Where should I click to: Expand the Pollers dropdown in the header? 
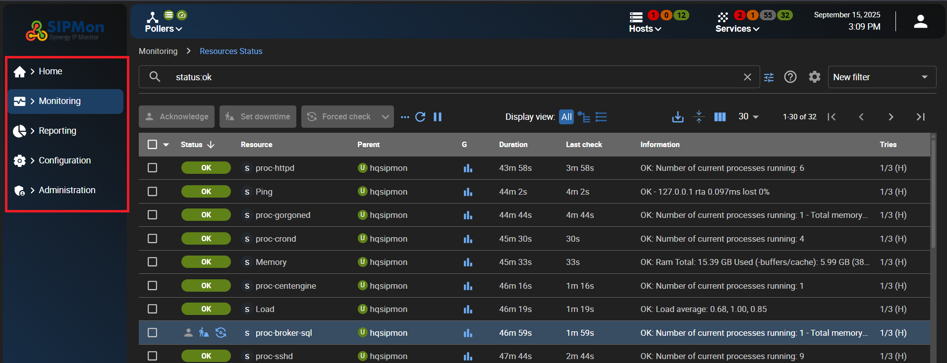[x=163, y=29]
